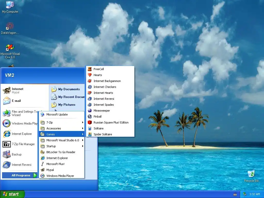264x198 pixels.
Task: Click the VM2 user name header
Action: point(10,75)
